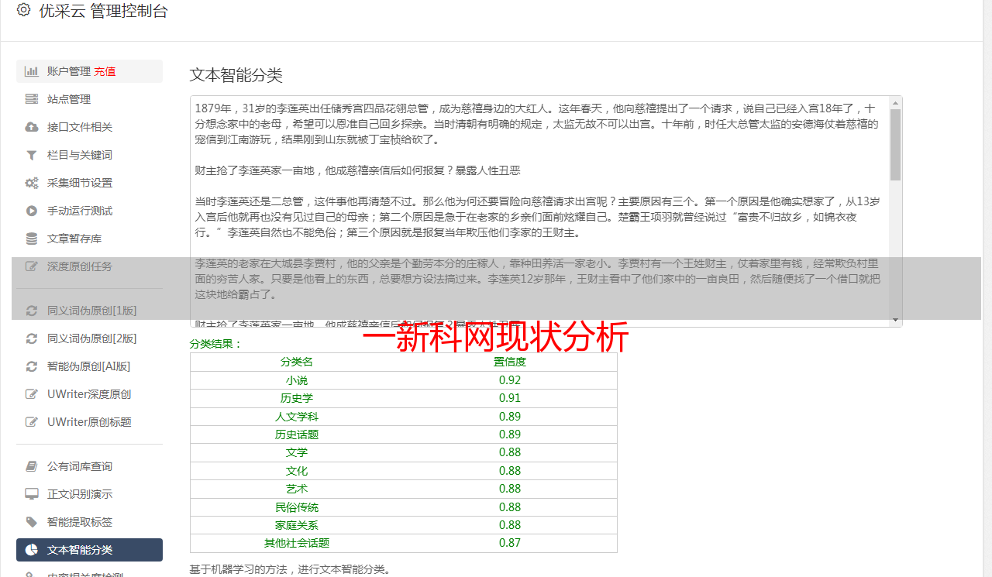Click the bar chart icon for 账户管理

pyautogui.click(x=32, y=71)
